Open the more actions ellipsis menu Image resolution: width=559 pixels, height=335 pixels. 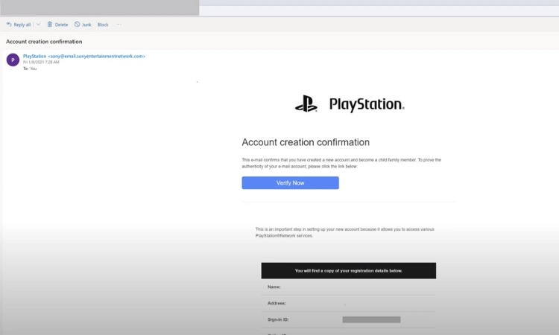pyautogui.click(x=119, y=25)
